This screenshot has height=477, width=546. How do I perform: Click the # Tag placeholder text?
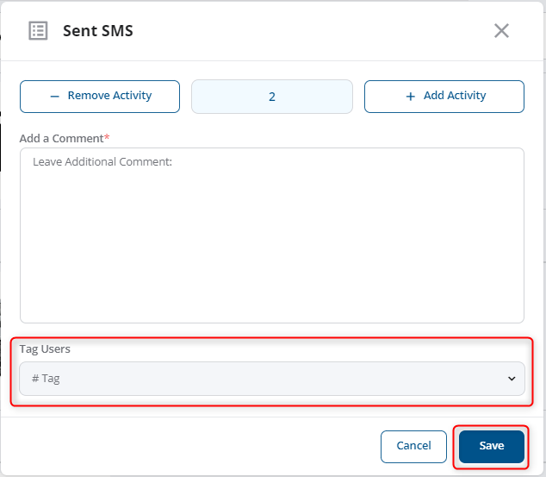[x=46, y=379]
